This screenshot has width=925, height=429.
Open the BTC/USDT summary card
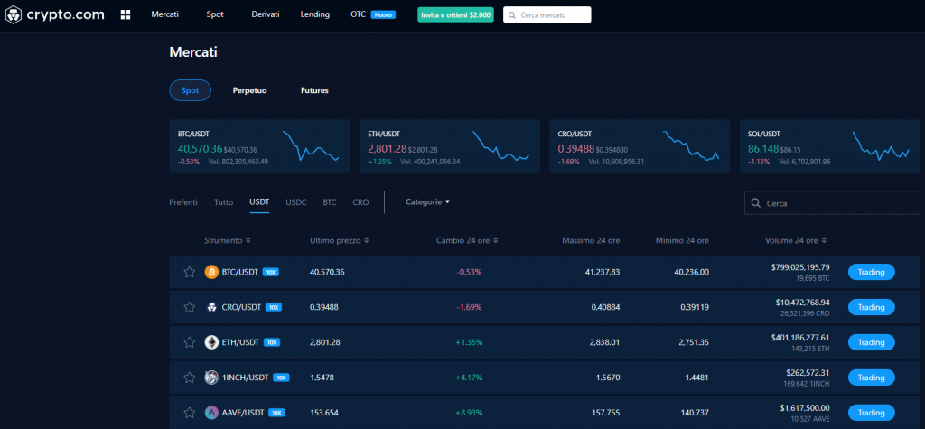(259, 146)
